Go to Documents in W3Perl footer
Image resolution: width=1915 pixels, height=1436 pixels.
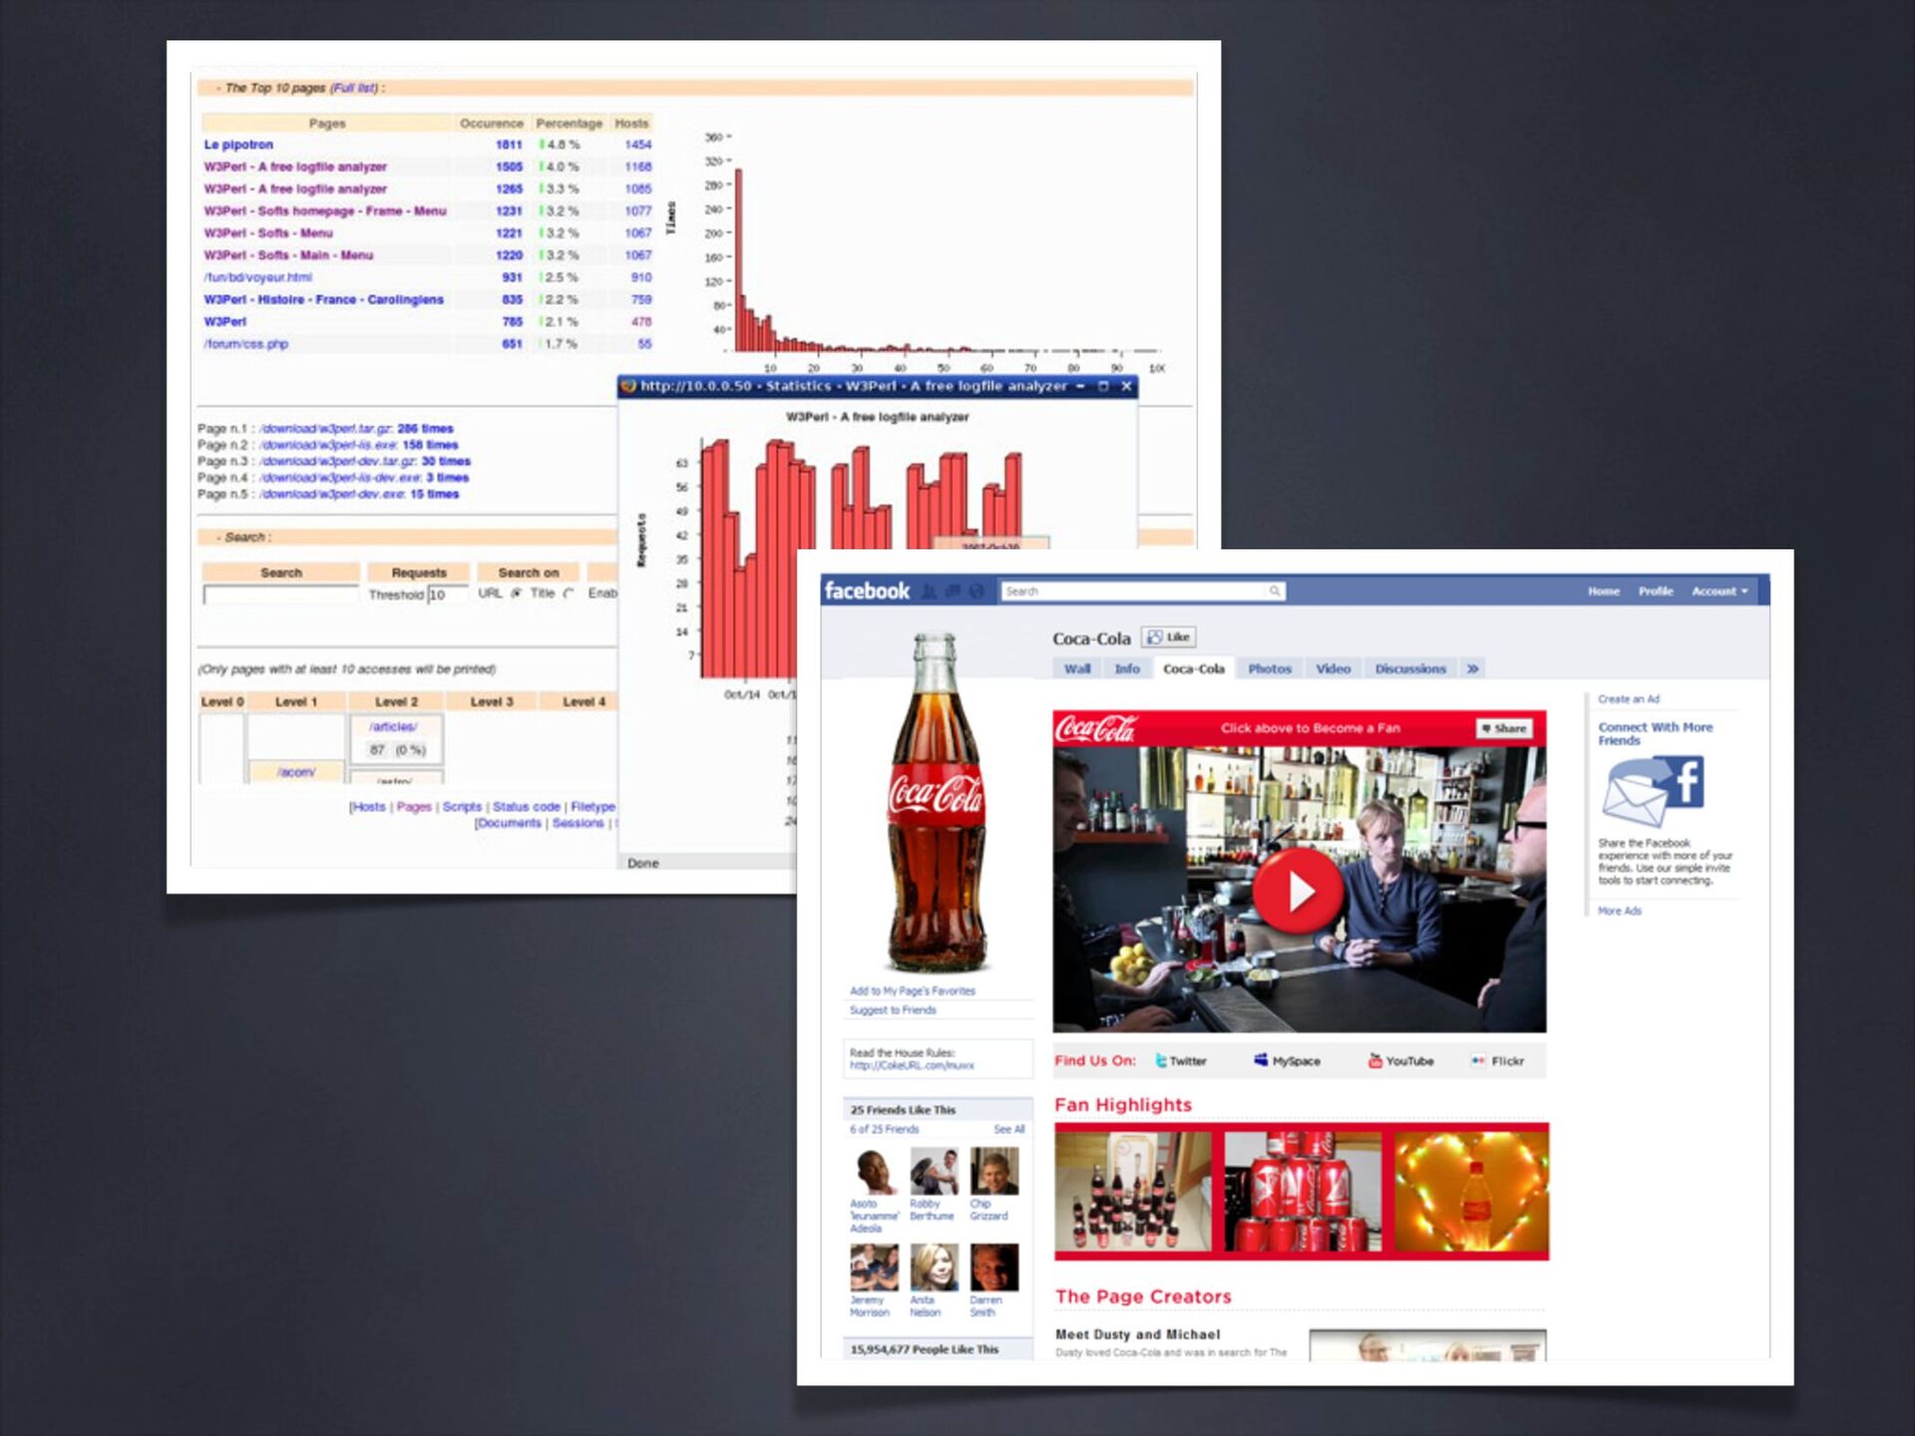click(x=509, y=823)
